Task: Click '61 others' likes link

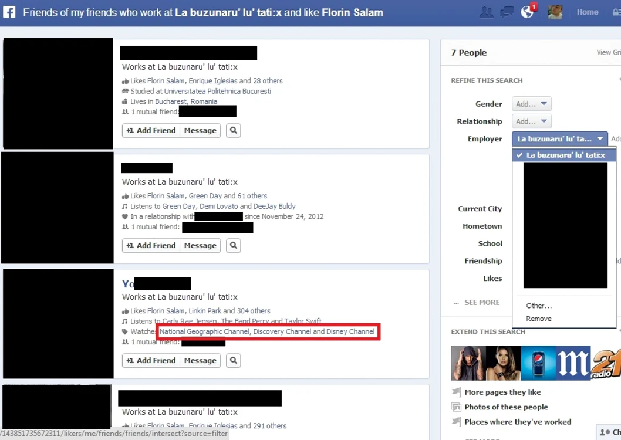Action: [252, 196]
